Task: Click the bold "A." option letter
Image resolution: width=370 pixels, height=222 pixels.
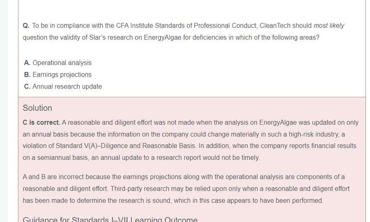Action: click(x=27, y=63)
